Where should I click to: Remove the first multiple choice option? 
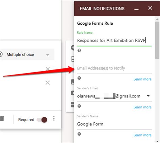click(48, 69)
